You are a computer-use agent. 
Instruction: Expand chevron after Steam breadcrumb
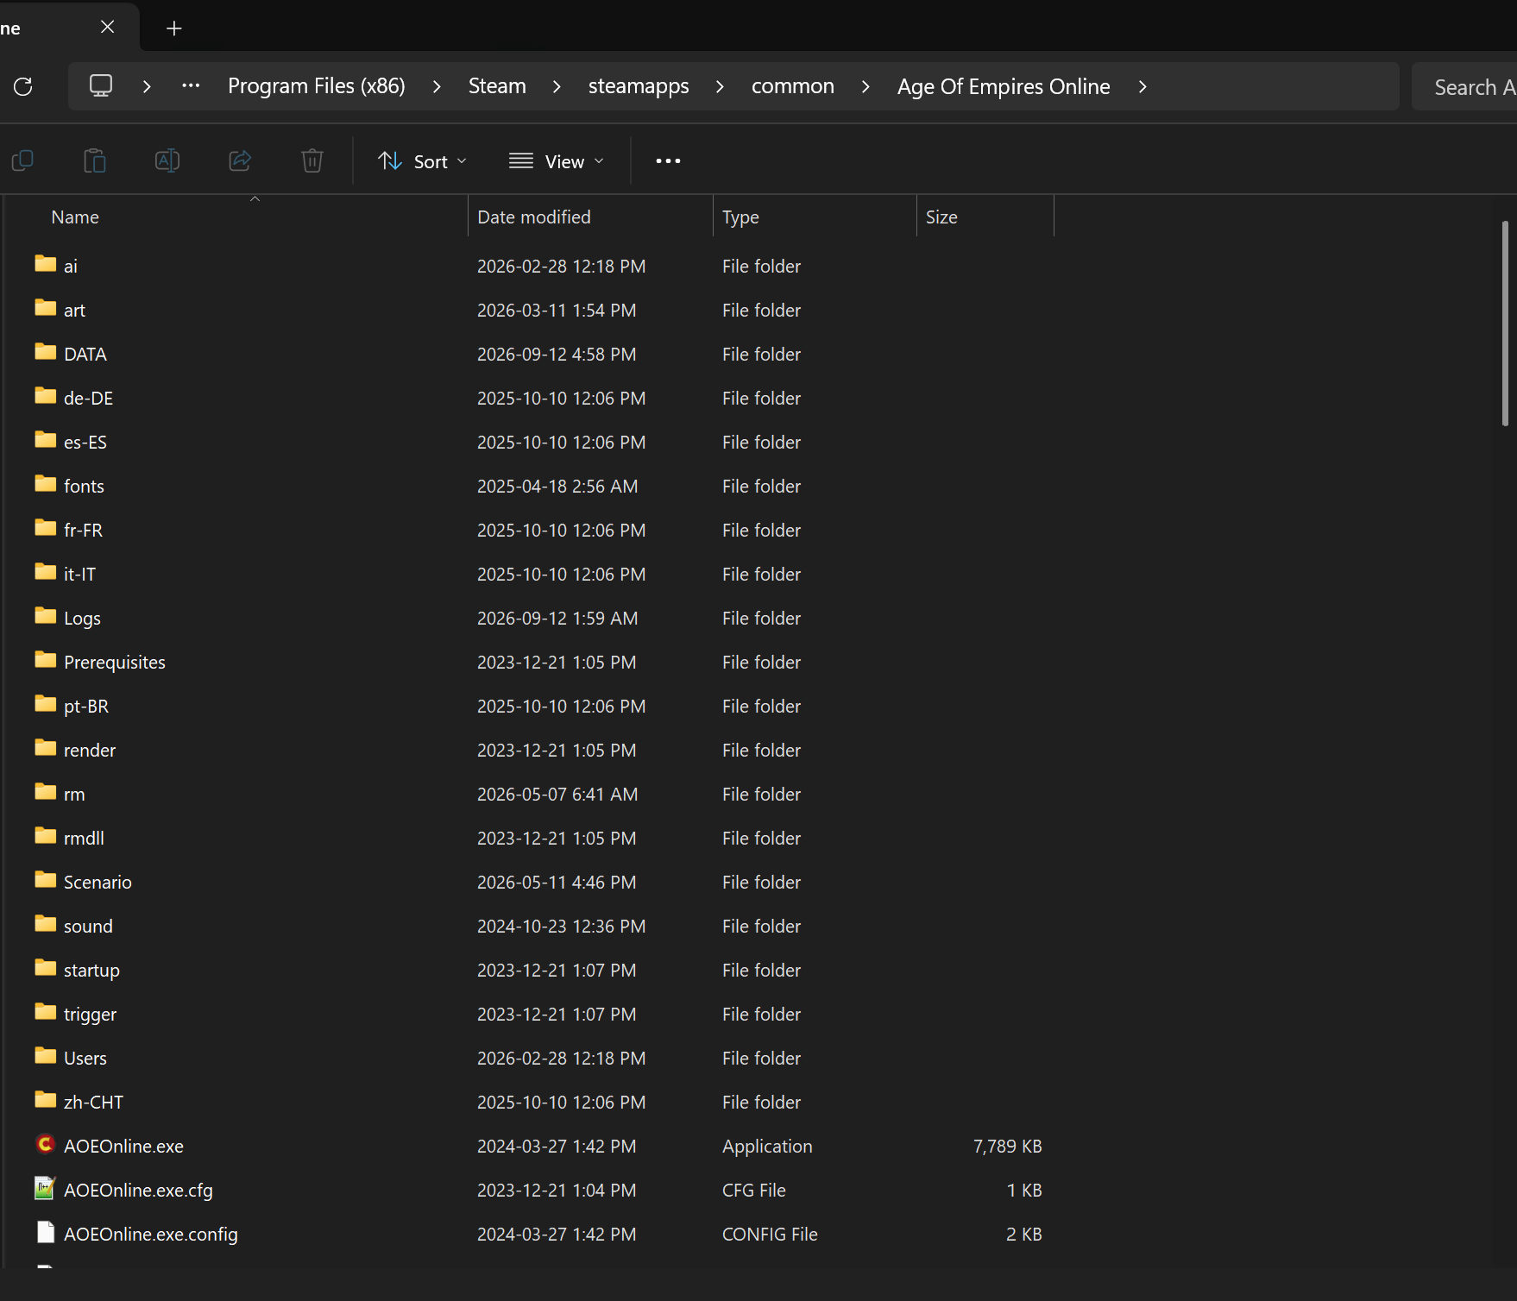557,86
